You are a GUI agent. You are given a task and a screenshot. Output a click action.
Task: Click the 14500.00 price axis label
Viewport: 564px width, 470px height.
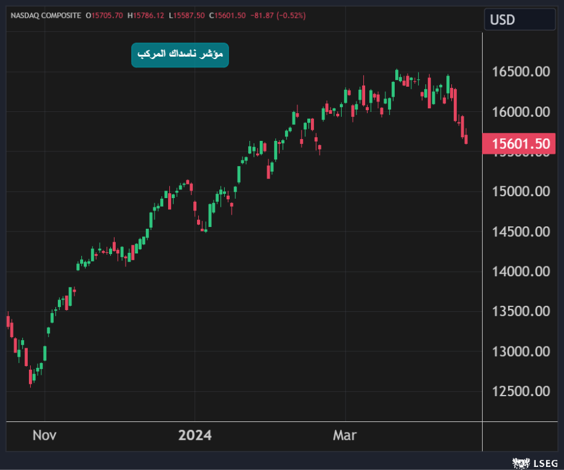[x=520, y=231]
